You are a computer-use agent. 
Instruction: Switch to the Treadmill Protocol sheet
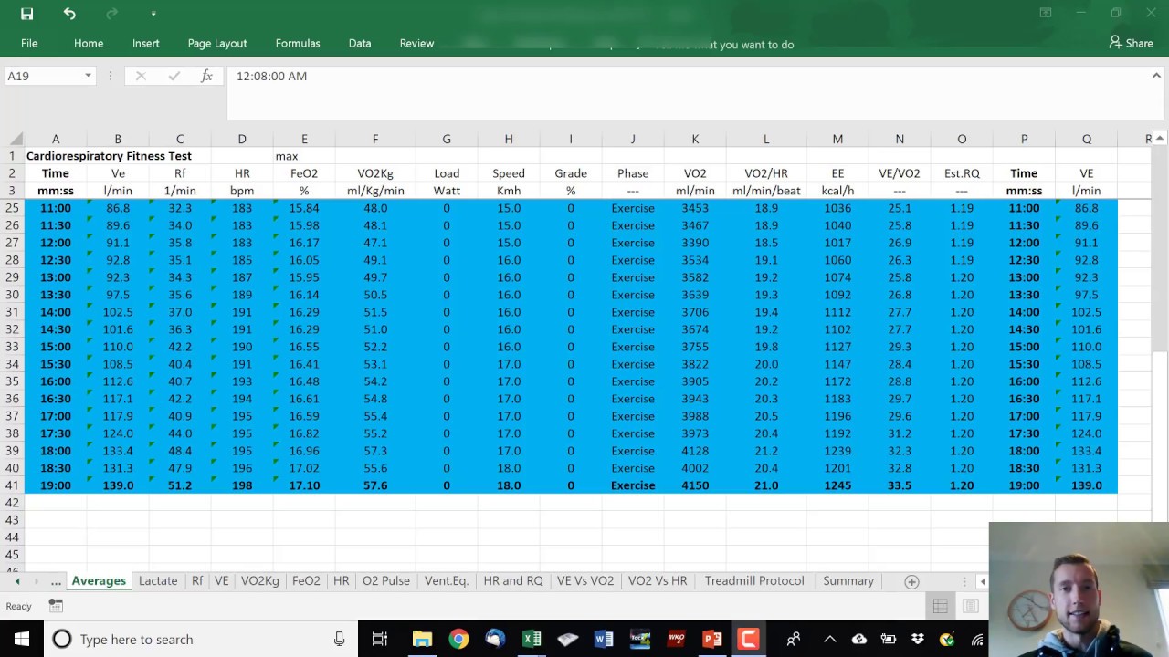(x=754, y=580)
